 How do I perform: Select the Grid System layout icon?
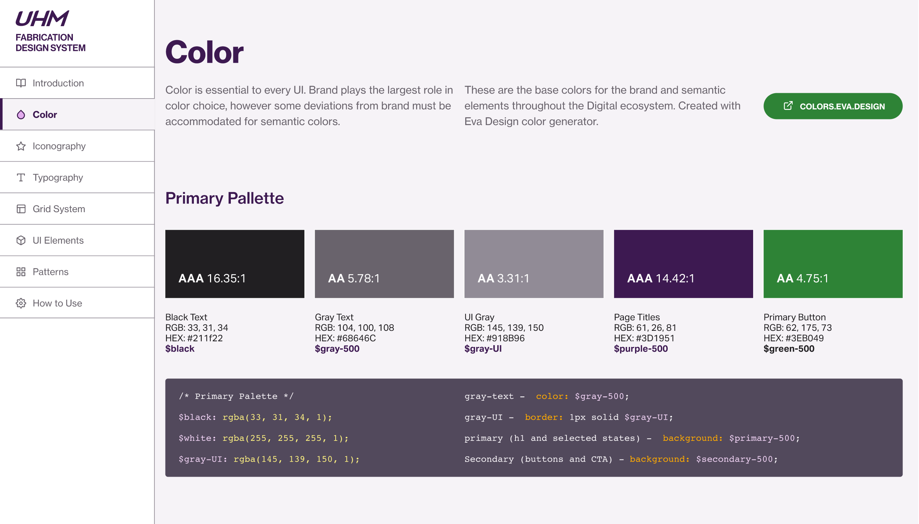pyautogui.click(x=21, y=209)
